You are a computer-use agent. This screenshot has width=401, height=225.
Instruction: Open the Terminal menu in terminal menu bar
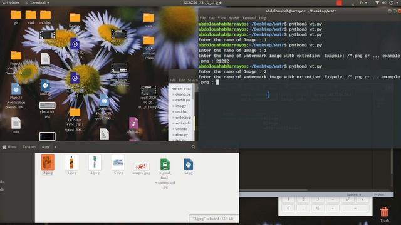[249, 18]
